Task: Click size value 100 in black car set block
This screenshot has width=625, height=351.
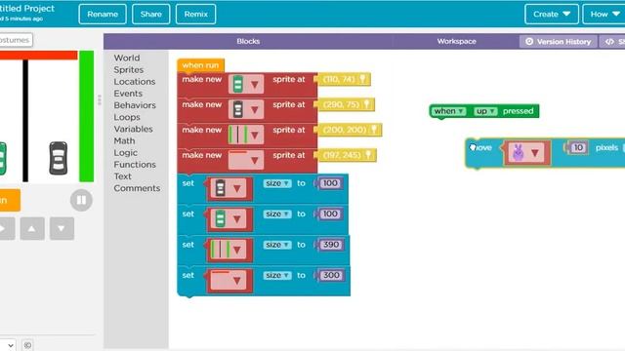Action: (330, 183)
